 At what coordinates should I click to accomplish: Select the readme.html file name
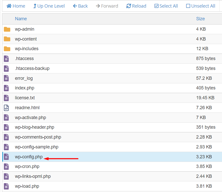[27, 108]
